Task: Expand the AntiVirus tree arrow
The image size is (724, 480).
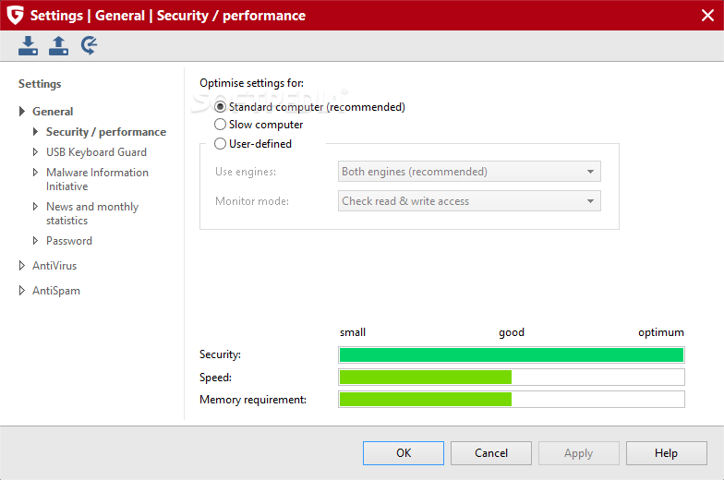Action: click(x=22, y=266)
